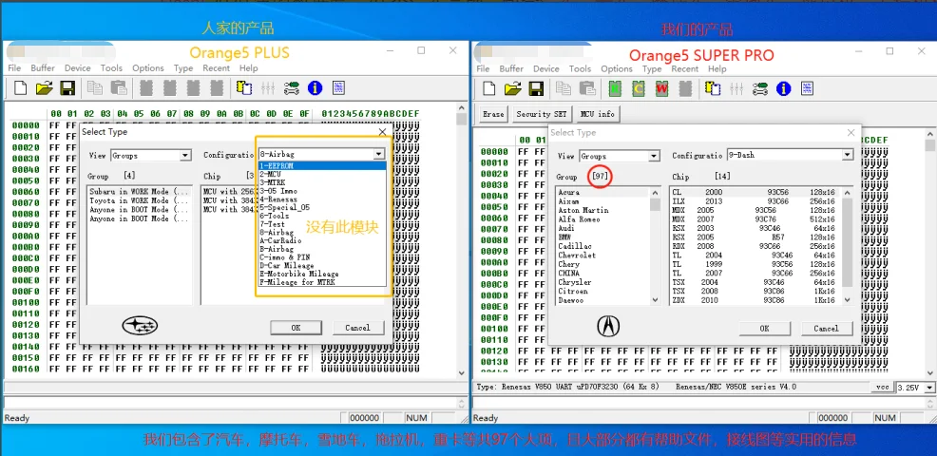This screenshot has width=937, height=456.
Task: Click Copy icon in SUPER PRO toolbar
Action: [x=564, y=89]
